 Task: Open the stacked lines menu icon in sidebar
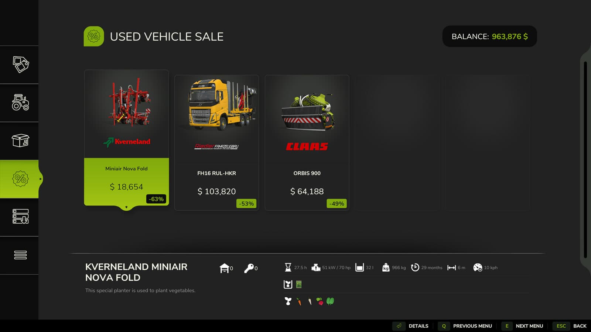pos(20,255)
